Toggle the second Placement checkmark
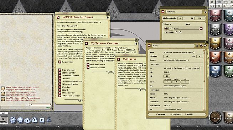Screen dimensions: 233x130 pyautogui.click(x=180, y=32)
